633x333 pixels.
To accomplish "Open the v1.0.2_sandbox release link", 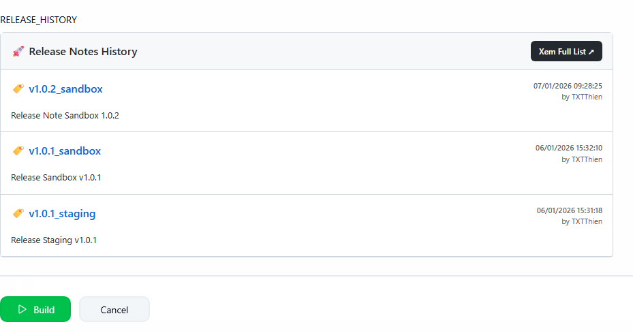I will 65,89.
